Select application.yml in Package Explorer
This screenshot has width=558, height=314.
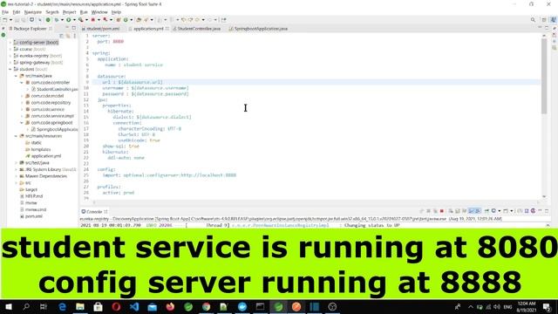coord(44,156)
